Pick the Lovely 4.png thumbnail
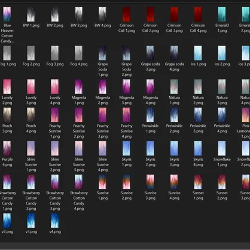250x250 pixels. tap(55, 87)
